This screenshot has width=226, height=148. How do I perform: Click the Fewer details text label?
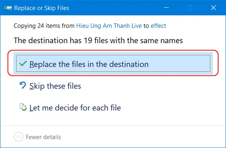tap(43, 137)
